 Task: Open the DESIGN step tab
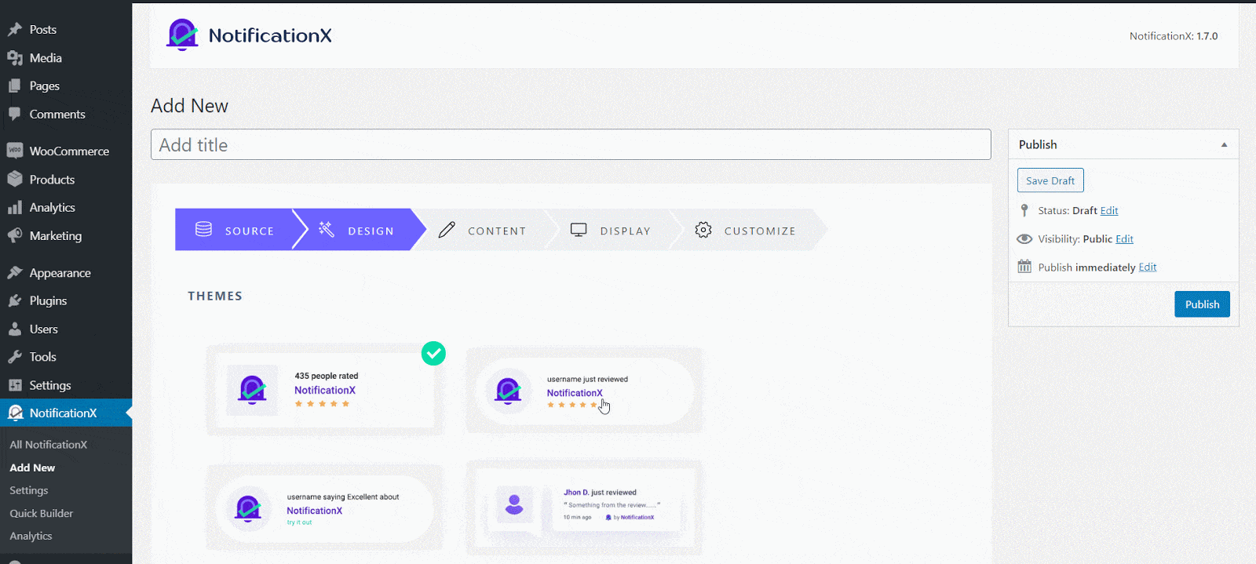coord(358,230)
